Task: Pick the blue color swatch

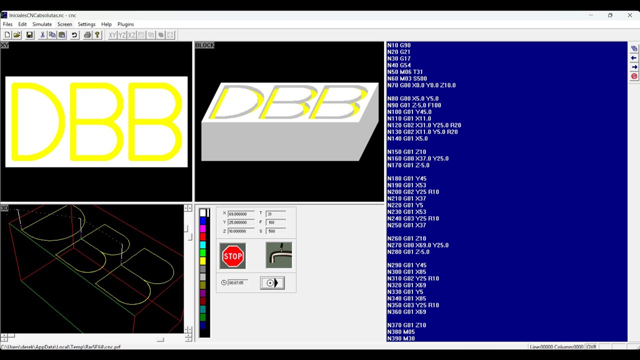Action: 202,220
